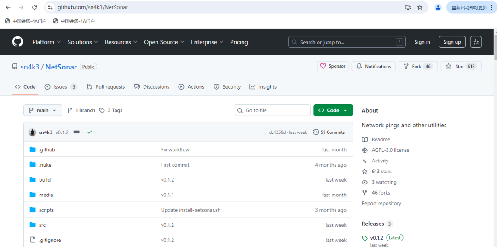Image resolution: width=497 pixels, height=247 pixels.
Task: Open header appearance settings icon
Action: tap(476, 42)
